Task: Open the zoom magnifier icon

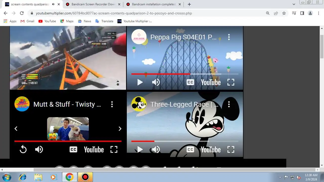Action: (x=268, y=13)
